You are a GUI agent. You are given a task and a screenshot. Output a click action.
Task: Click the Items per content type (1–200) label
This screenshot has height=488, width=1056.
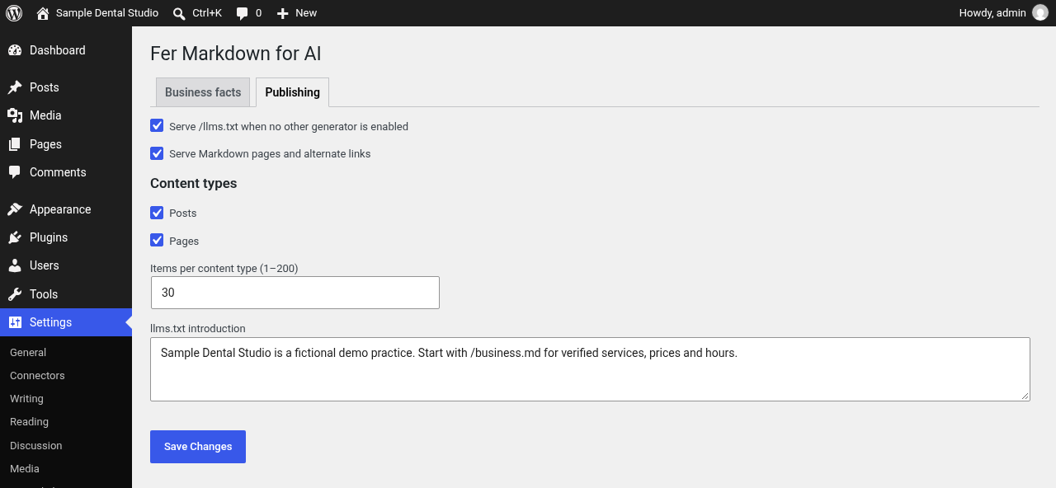224,268
